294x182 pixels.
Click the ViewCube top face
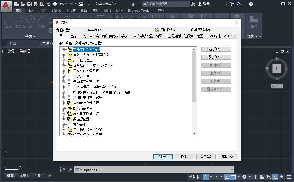(277, 69)
